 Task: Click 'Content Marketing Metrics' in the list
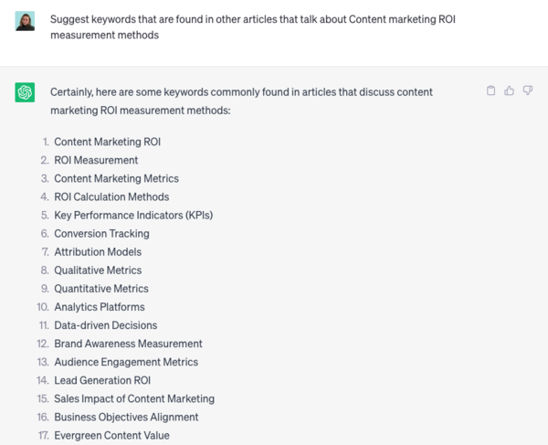[116, 179]
